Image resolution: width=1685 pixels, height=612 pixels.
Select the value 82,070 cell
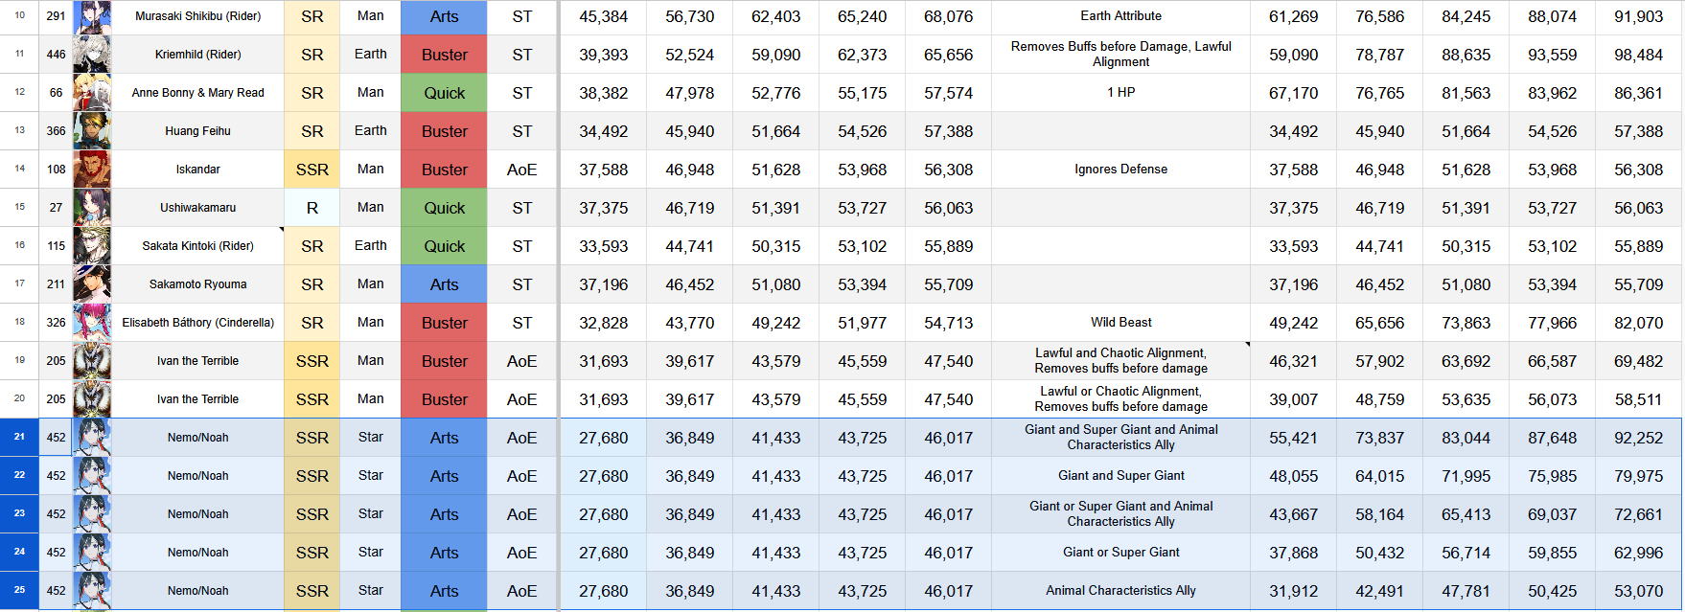click(x=1639, y=323)
